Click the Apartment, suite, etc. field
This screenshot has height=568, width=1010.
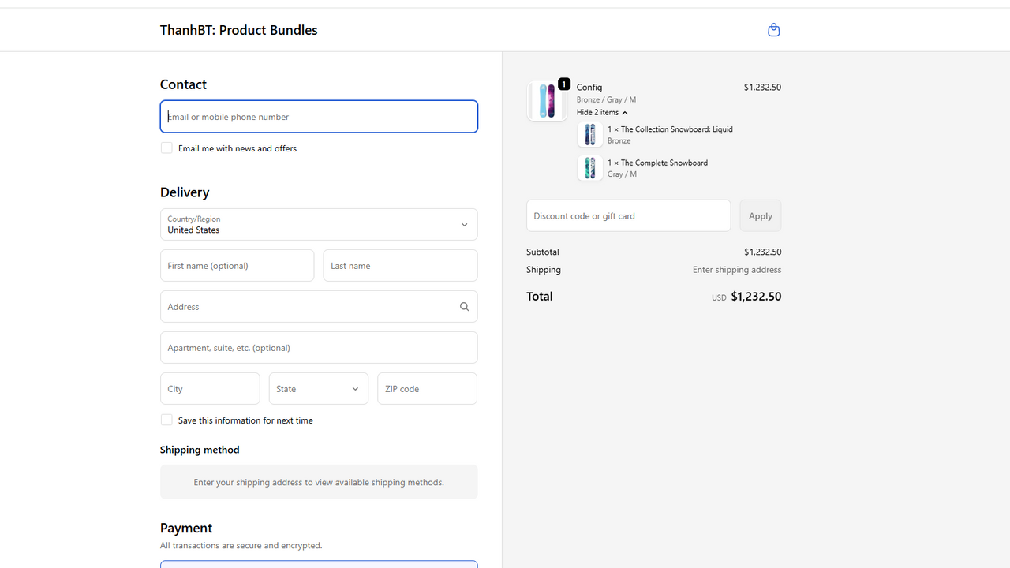coord(319,348)
